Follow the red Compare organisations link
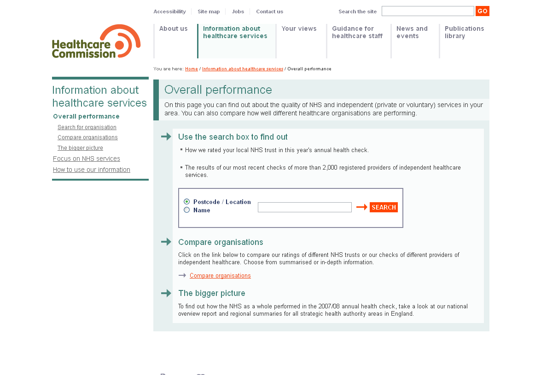Viewport: 541px width, 375px height. (x=220, y=276)
